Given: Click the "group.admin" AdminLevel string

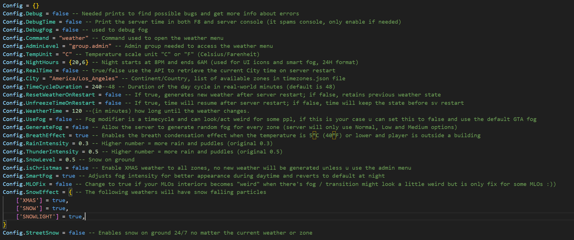Looking at the screenshot, I should (x=90, y=46).
